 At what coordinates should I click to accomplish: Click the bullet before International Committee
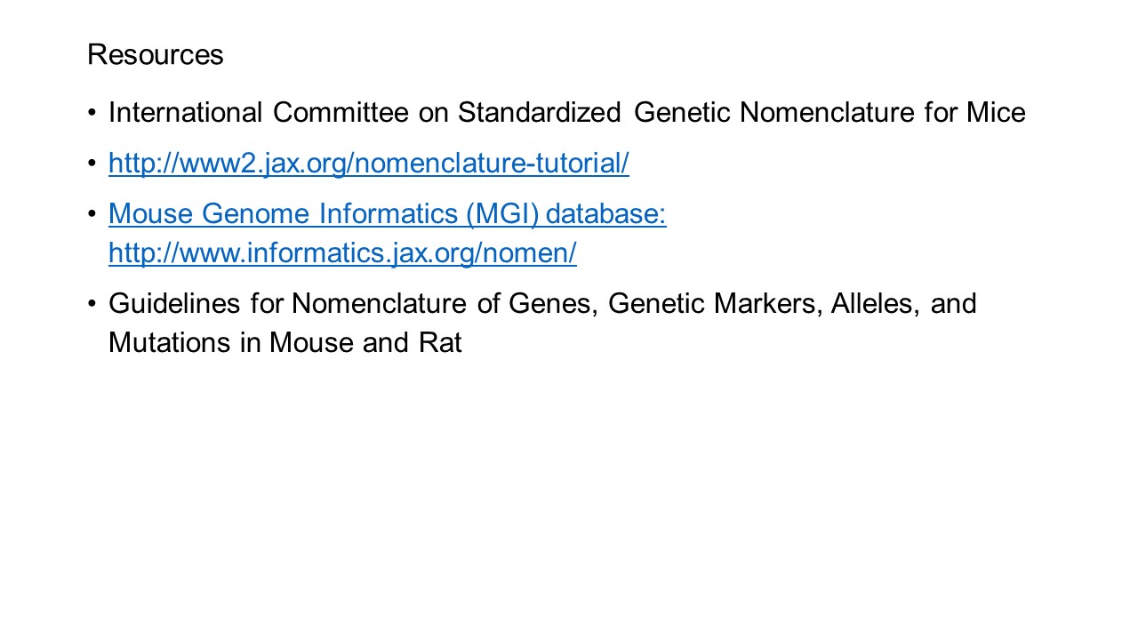tap(93, 114)
